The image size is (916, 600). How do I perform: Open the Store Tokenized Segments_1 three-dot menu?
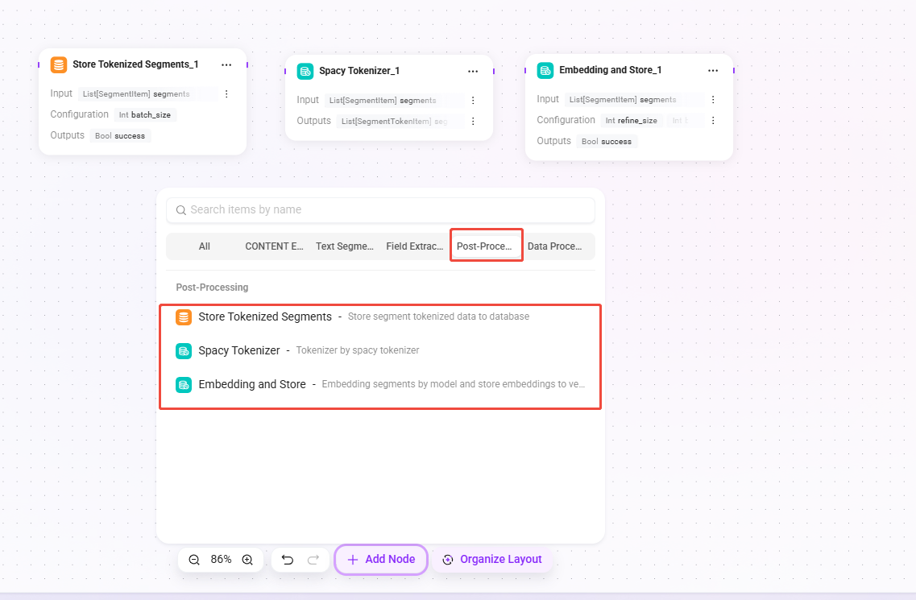point(226,65)
